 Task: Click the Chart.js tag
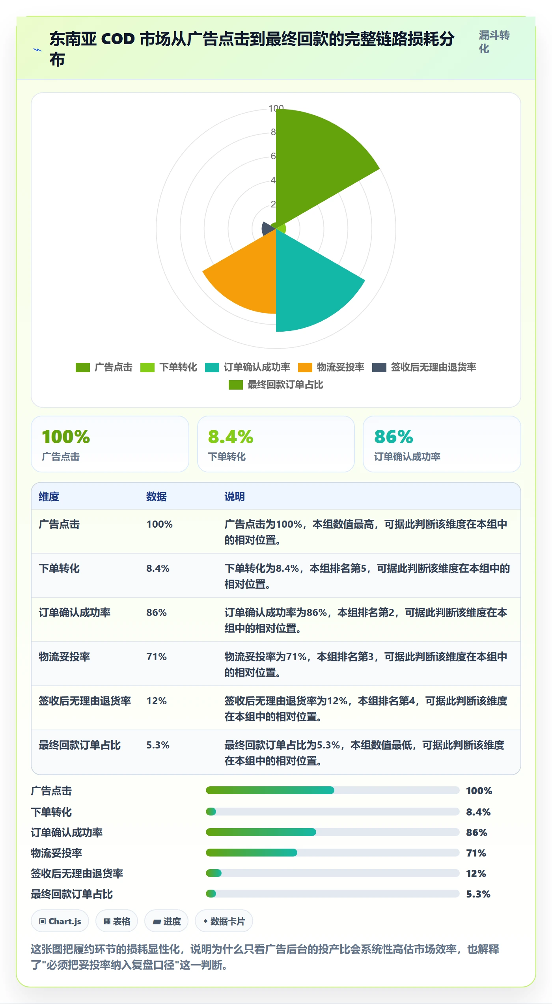point(60,921)
